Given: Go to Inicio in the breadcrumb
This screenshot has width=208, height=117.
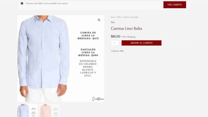Looking at the screenshot, I should (x=113, y=17).
